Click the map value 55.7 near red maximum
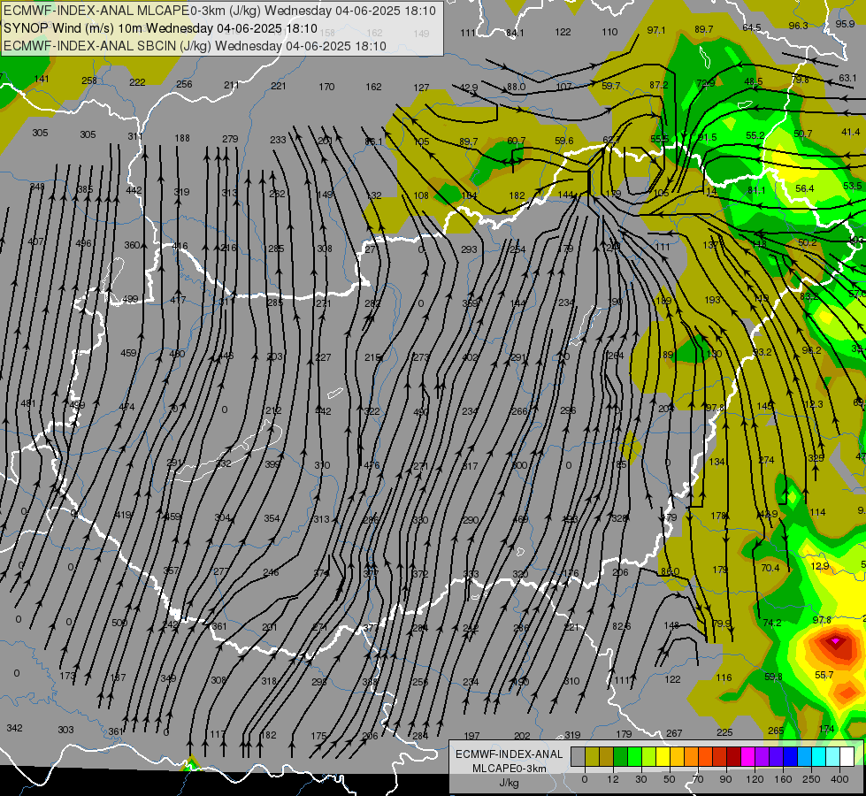 pyautogui.click(x=824, y=675)
